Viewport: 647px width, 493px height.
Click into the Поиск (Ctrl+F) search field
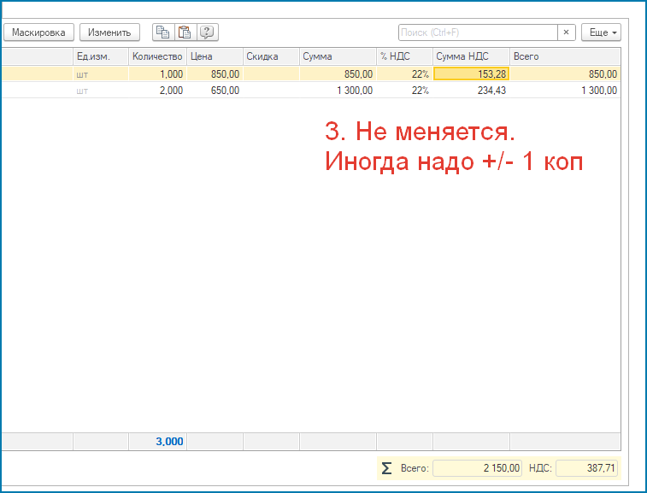(x=477, y=32)
